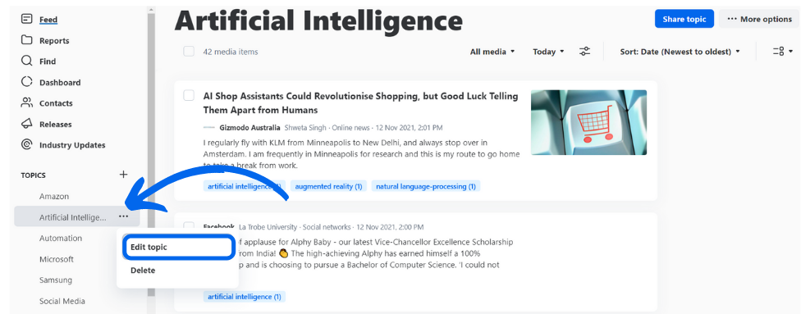Open the Today date range dropdown

548,52
